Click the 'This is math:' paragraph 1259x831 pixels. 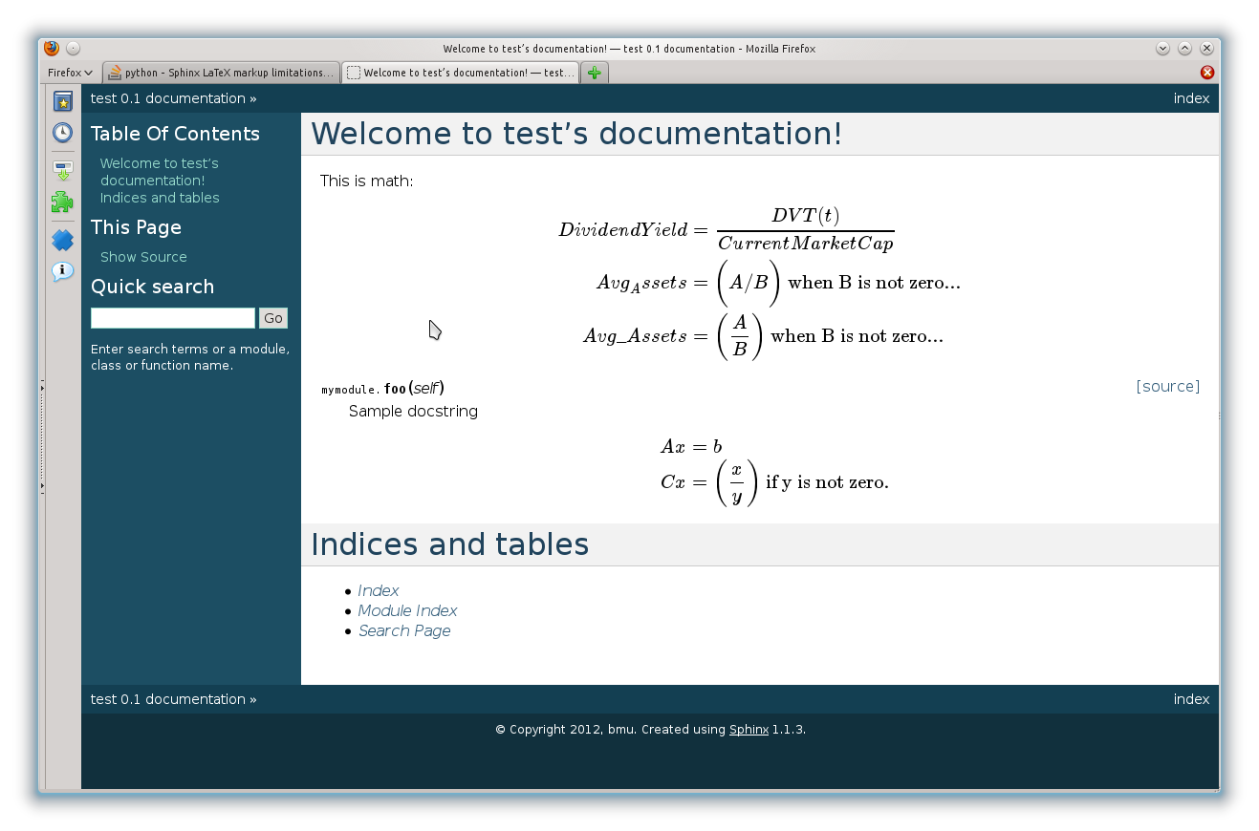[366, 181]
